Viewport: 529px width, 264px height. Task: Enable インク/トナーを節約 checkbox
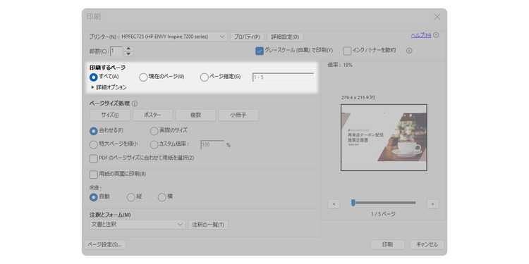click(347, 51)
